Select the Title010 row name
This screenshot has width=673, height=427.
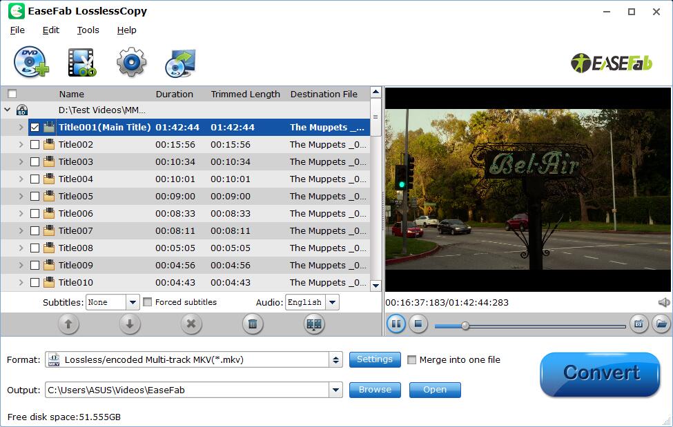75,282
